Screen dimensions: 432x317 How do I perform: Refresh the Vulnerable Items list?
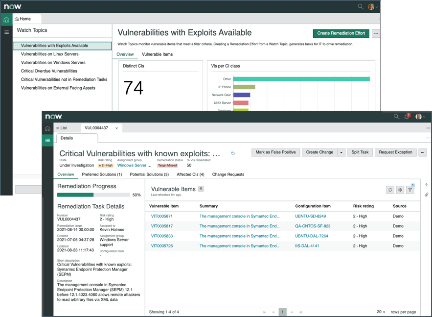[390, 190]
